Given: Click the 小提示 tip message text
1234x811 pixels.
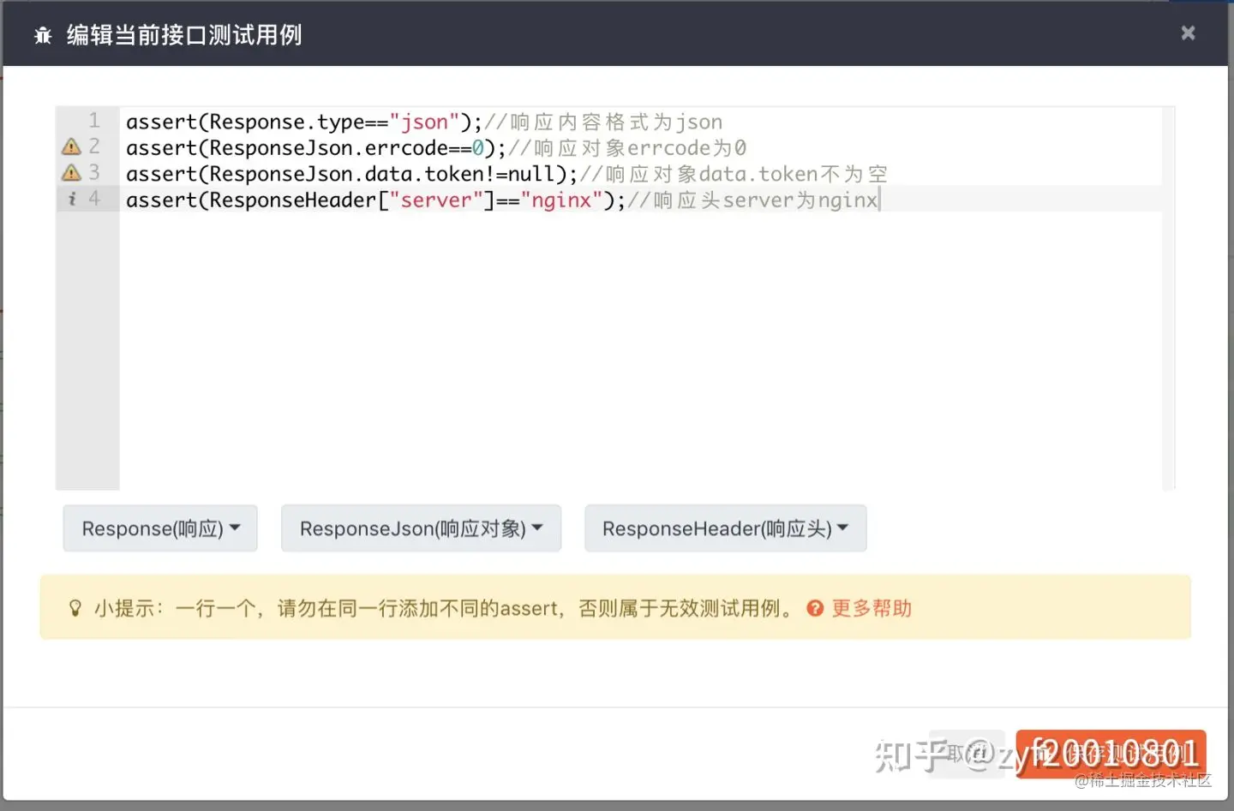Looking at the screenshot, I should coord(445,608).
